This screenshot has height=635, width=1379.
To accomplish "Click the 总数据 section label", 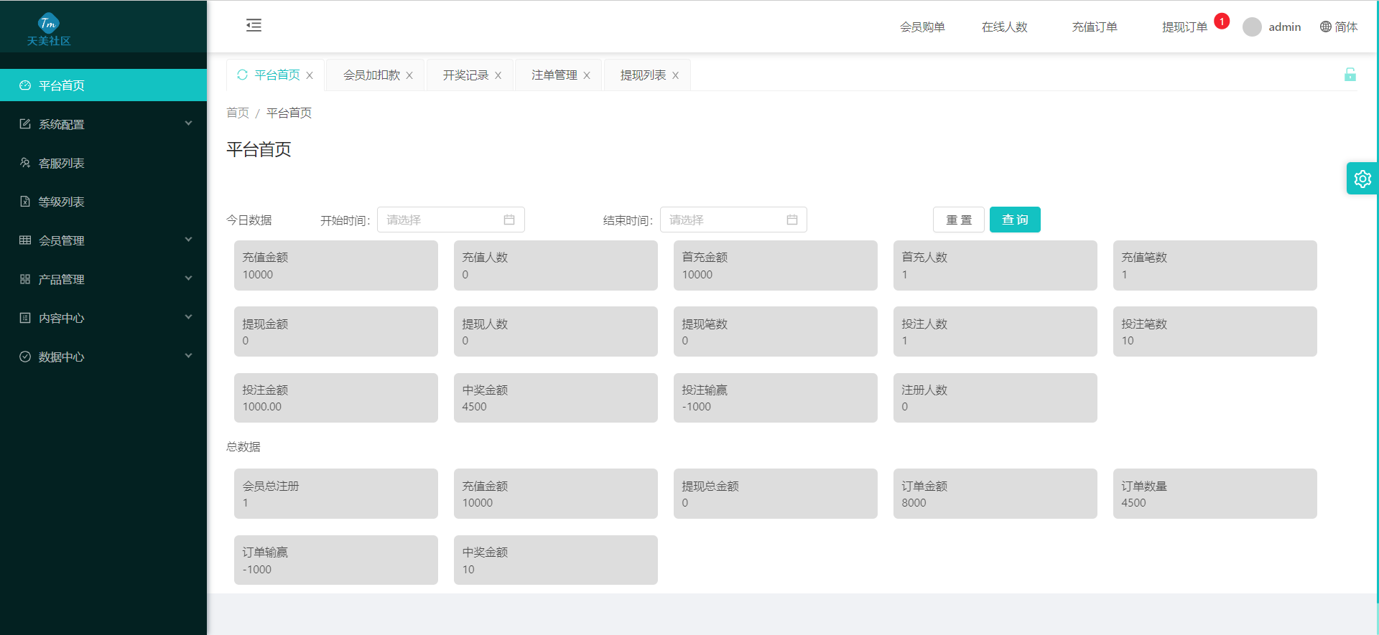I will click(243, 446).
